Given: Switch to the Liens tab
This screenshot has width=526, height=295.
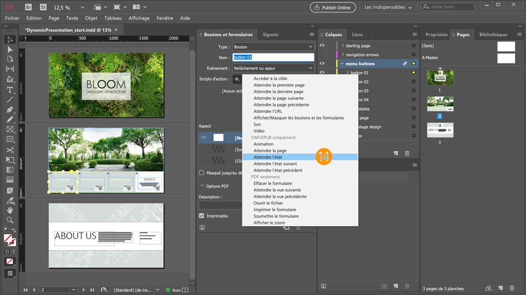Looking at the screenshot, I should coord(357,34).
